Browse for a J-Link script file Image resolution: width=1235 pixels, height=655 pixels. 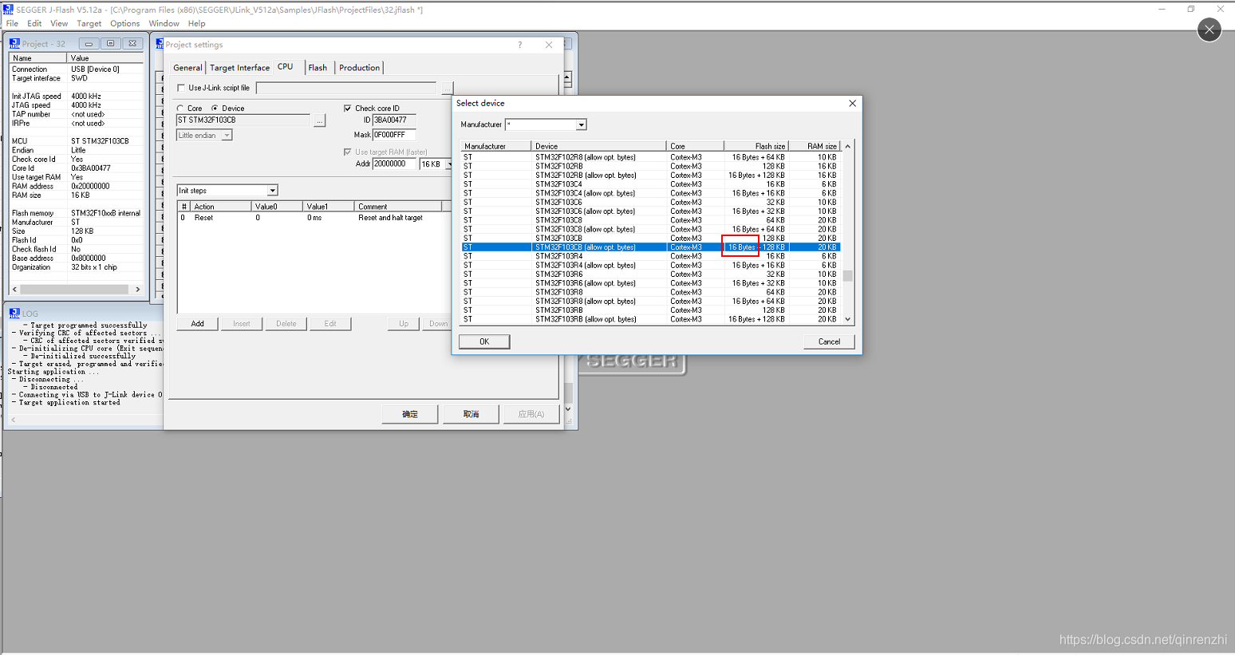coord(448,88)
